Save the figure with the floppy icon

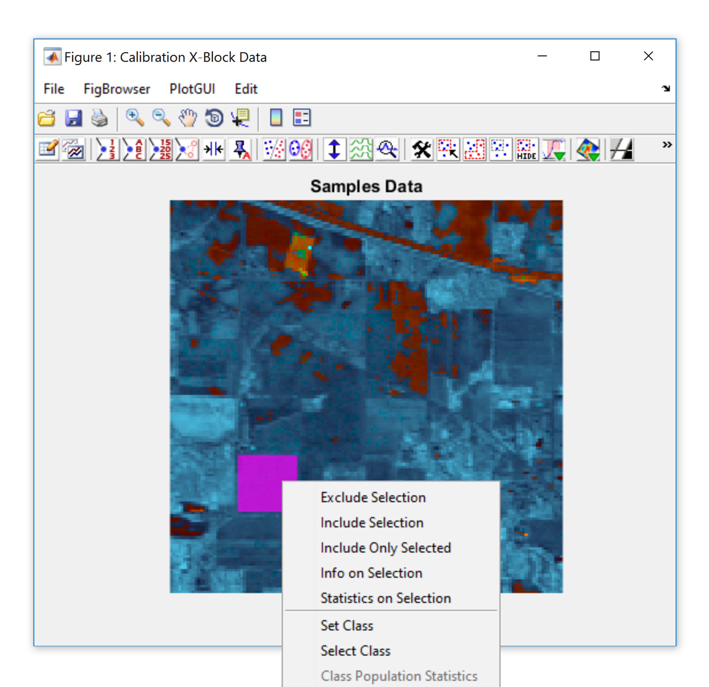[74, 118]
